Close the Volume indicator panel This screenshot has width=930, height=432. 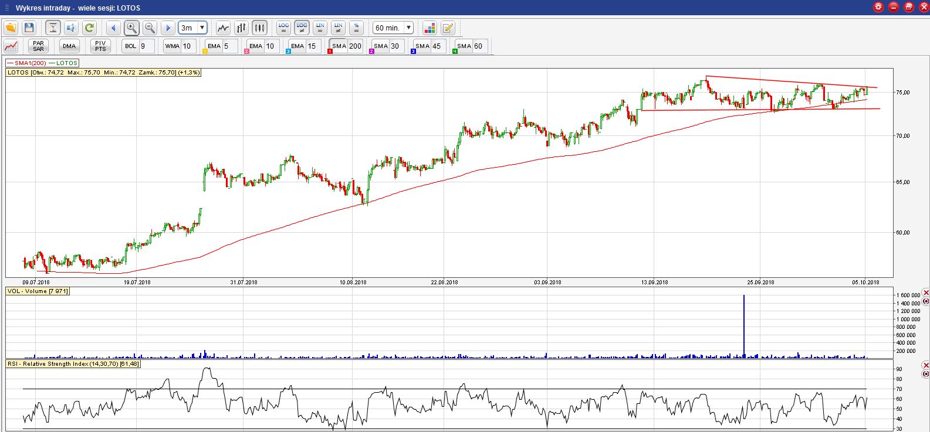(926, 292)
